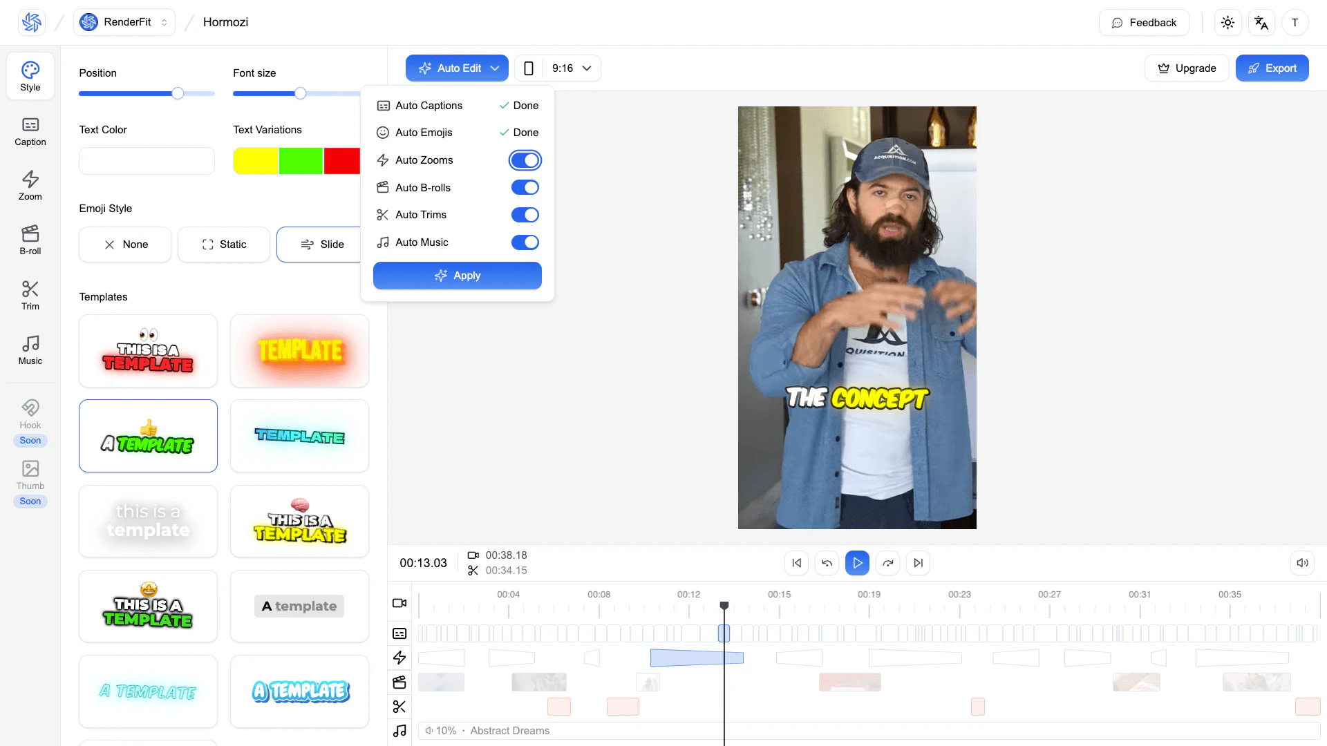1327x746 pixels.
Task: Skip to the end of video
Action: click(918, 563)
